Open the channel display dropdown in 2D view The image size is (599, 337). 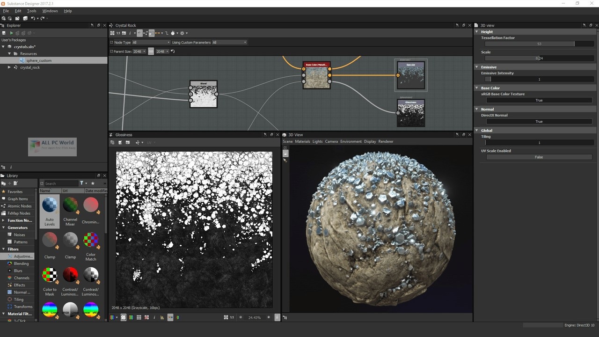114,317
